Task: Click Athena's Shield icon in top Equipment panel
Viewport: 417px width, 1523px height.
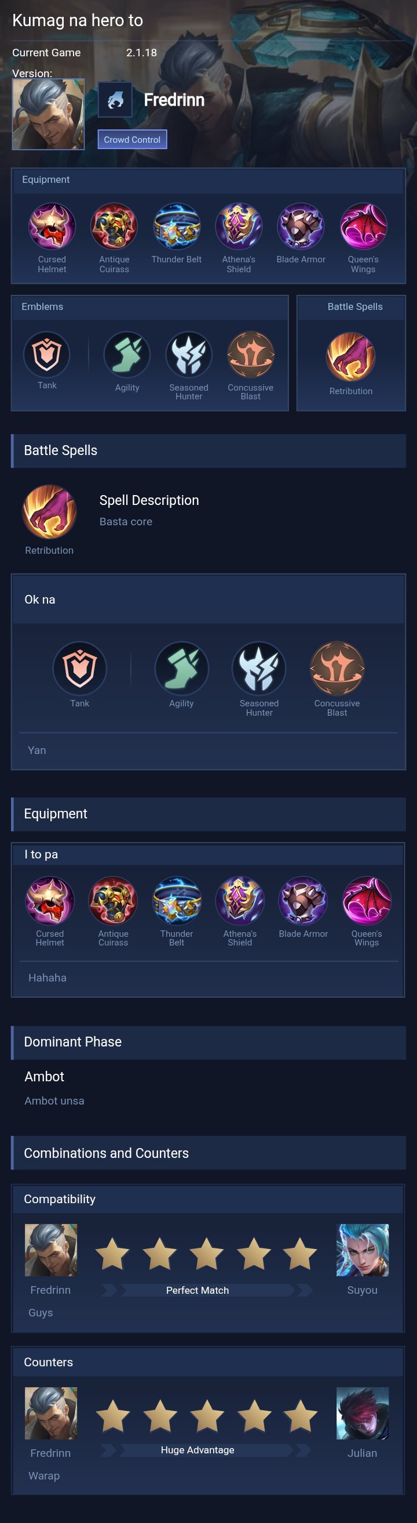Action: 239,226
